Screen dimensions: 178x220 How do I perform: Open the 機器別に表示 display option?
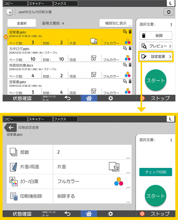pyautogui.click(x=116, y=23)
